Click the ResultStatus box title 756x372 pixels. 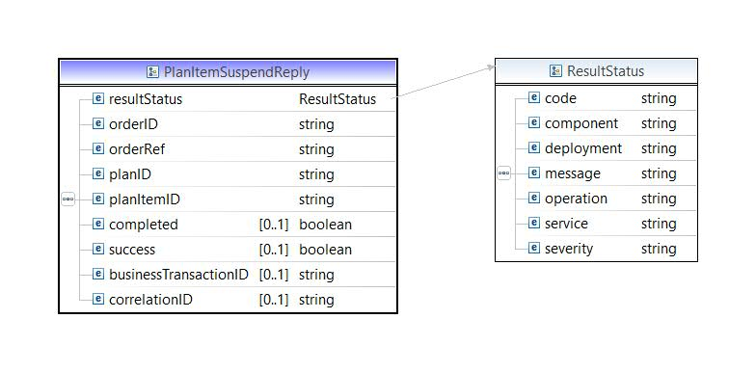pyautogui.click(x=596, y=71)
